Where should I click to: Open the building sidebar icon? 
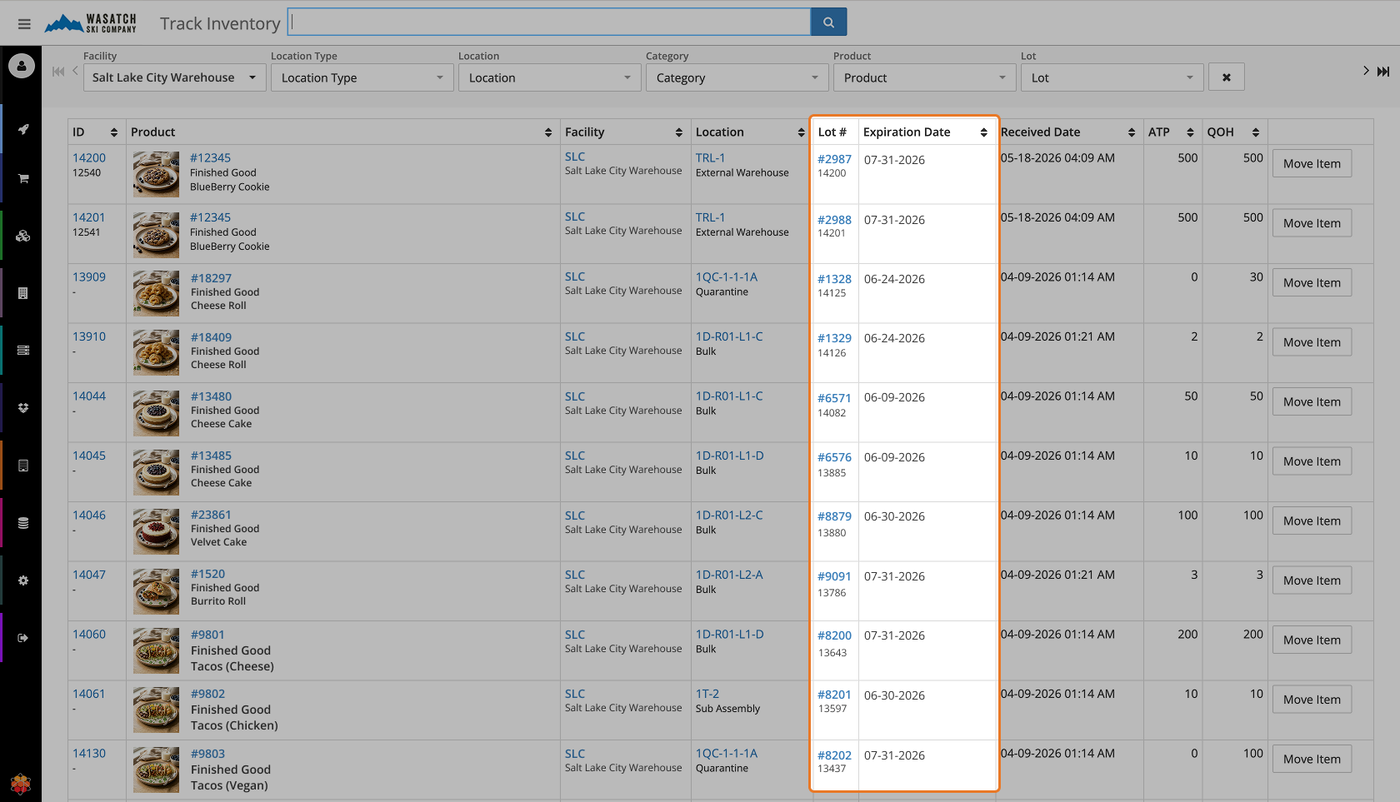(x=23, y=293)
